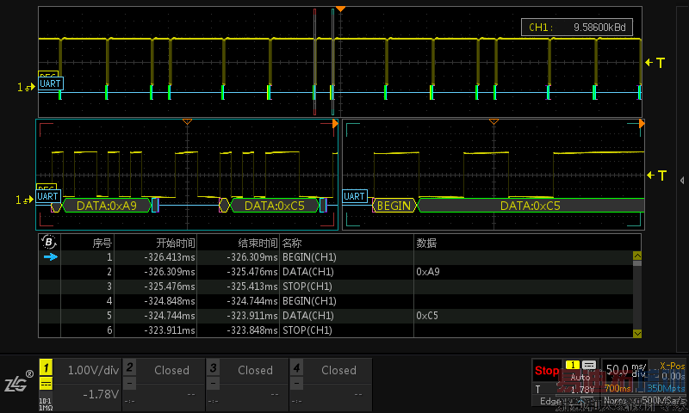This screenshot has height=413, width=689.
Task: Expand the right side panel arrow
Action: pyautogui.click(x=682, y=180)
